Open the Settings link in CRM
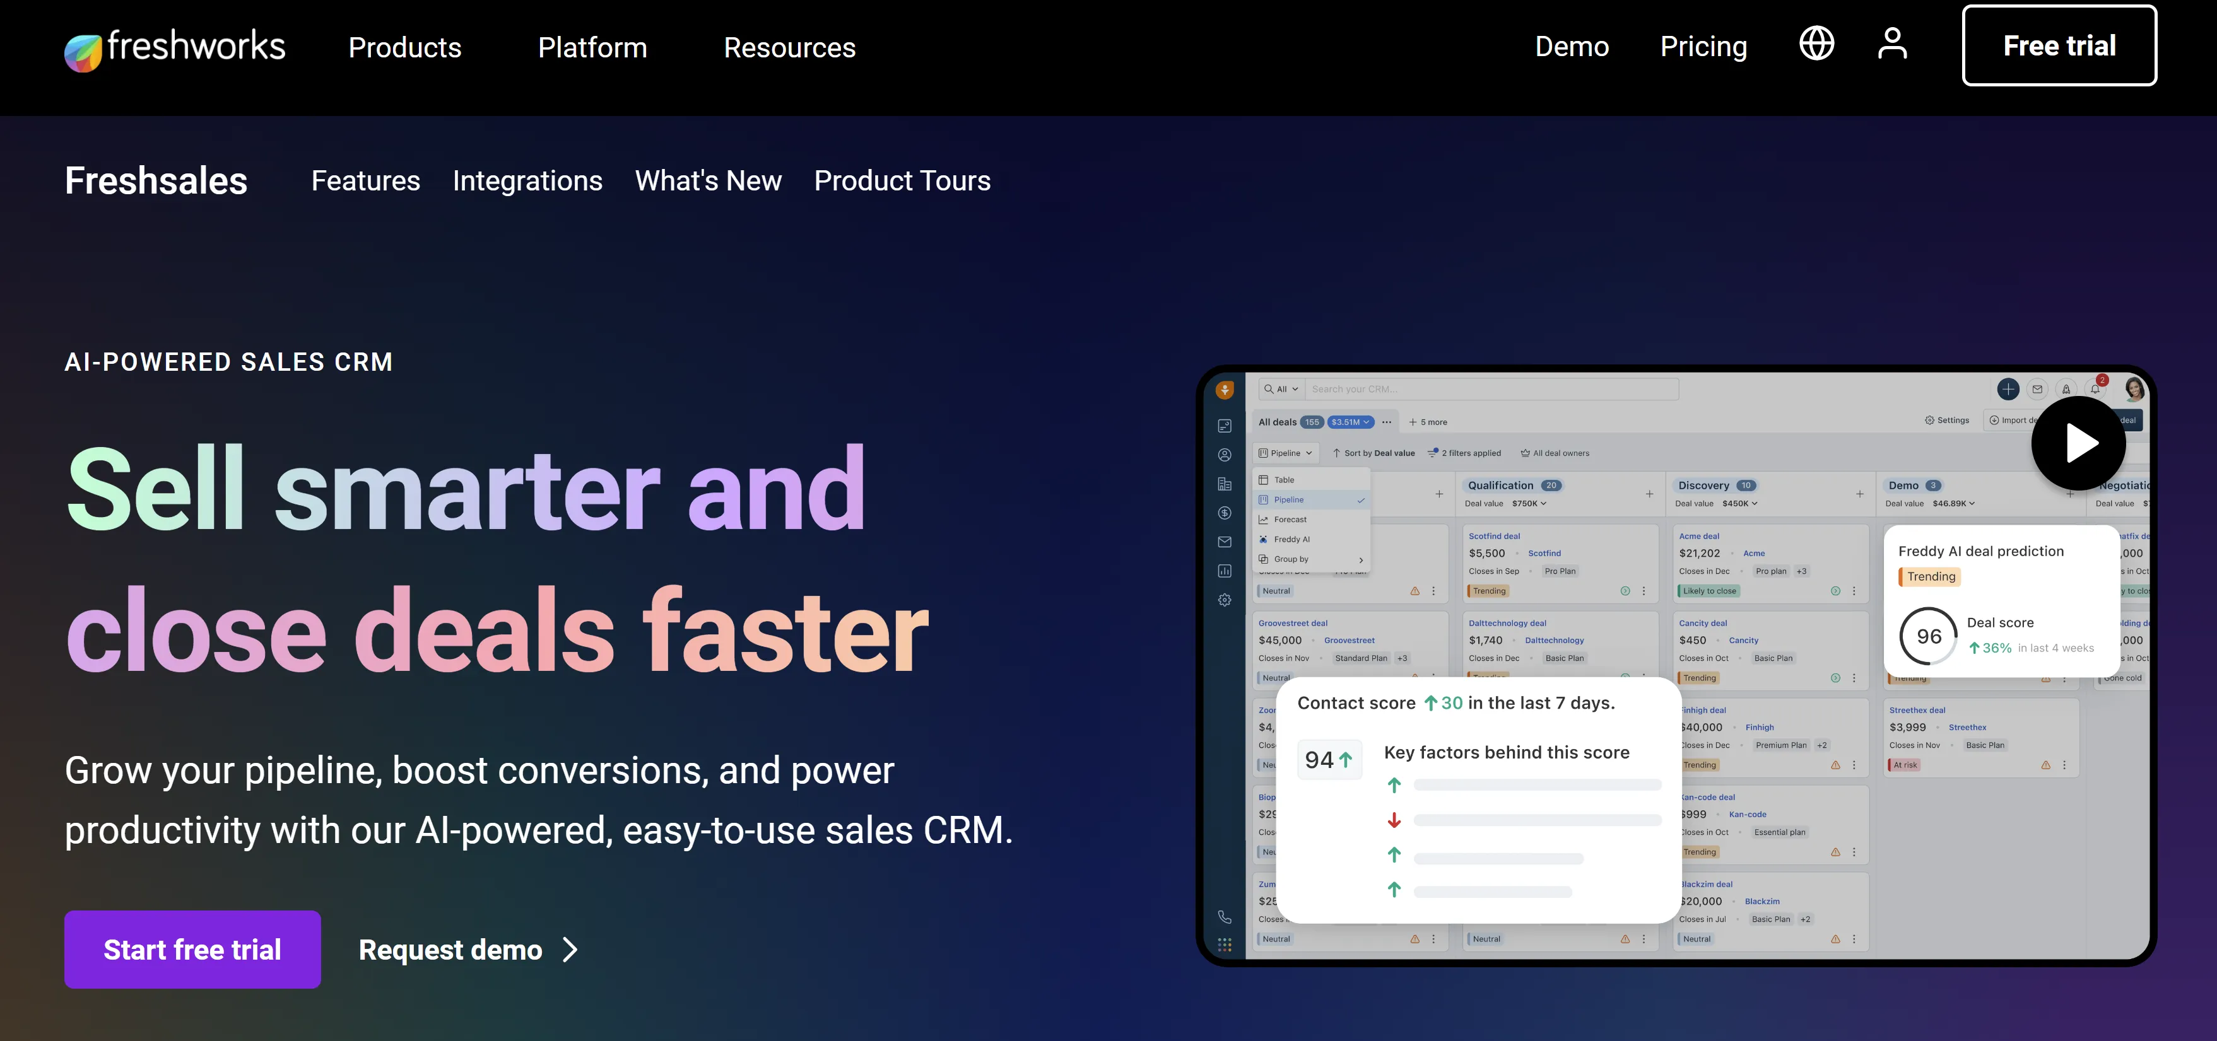The image size is (2217, 1041). tap(1947, 421)
